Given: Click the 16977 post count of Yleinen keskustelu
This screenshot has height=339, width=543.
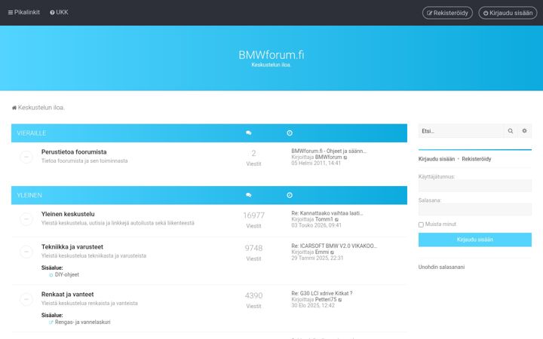Looking at the screenshot, I should (x=254, y=215).
